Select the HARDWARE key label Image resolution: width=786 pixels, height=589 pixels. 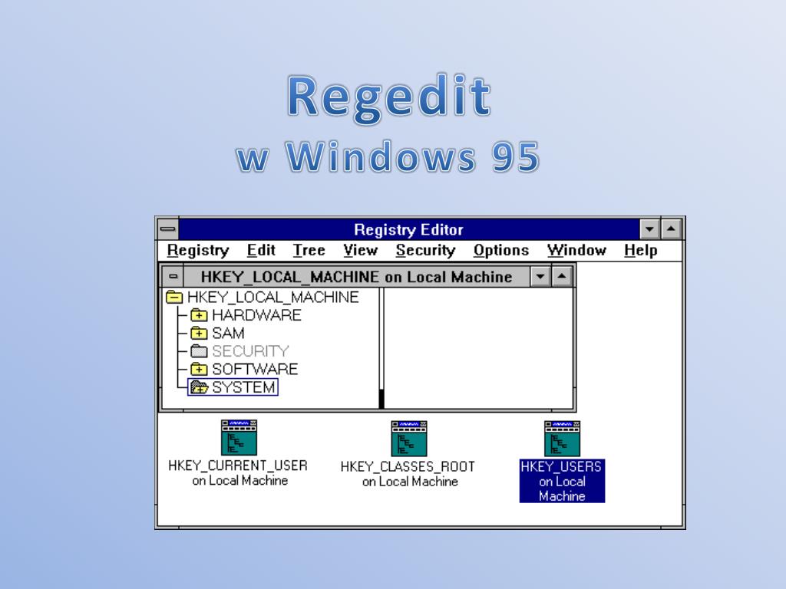tap(256, 315)
